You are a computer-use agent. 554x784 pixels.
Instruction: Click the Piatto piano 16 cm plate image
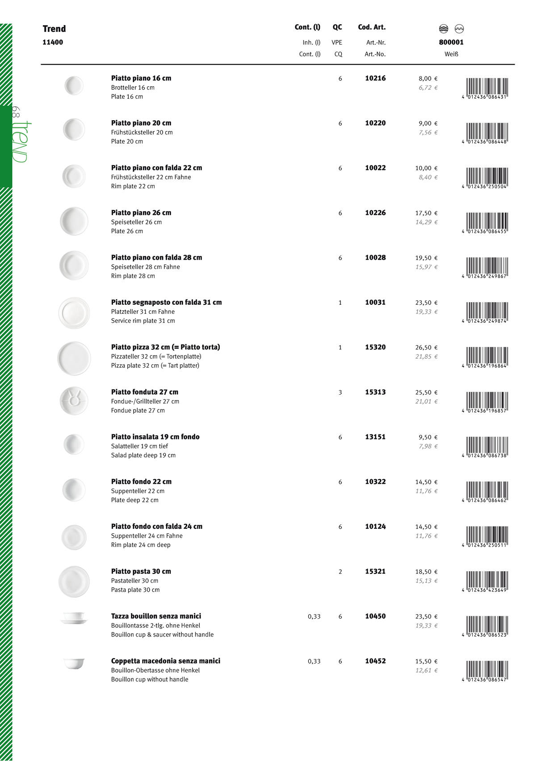(74, 85)
